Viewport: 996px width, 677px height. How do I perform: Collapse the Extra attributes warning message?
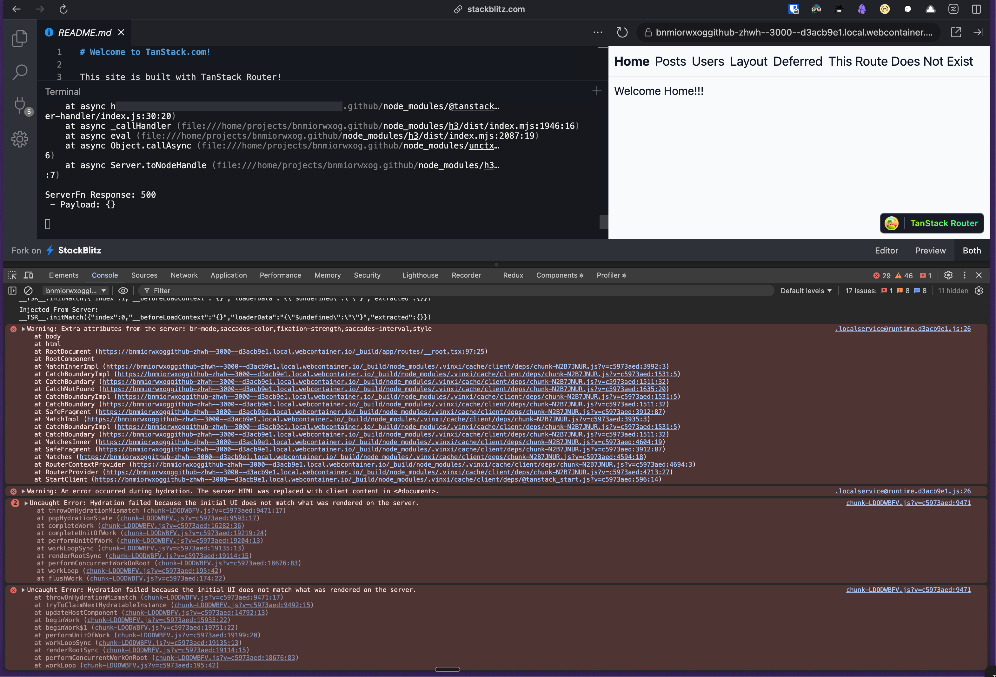coord(23,329)
